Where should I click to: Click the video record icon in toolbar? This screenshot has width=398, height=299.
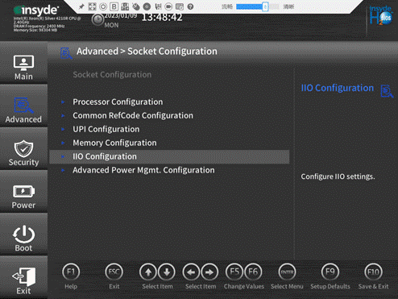tap(168, 6)
